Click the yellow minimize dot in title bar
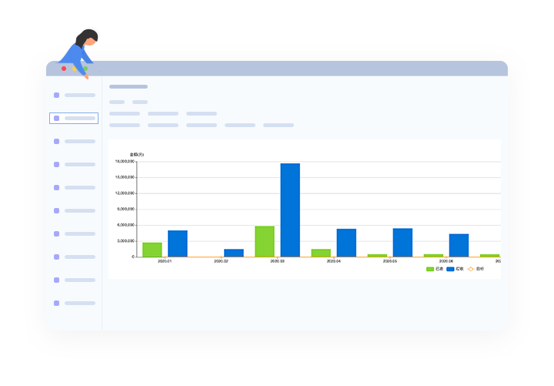 tap(75, 69)
